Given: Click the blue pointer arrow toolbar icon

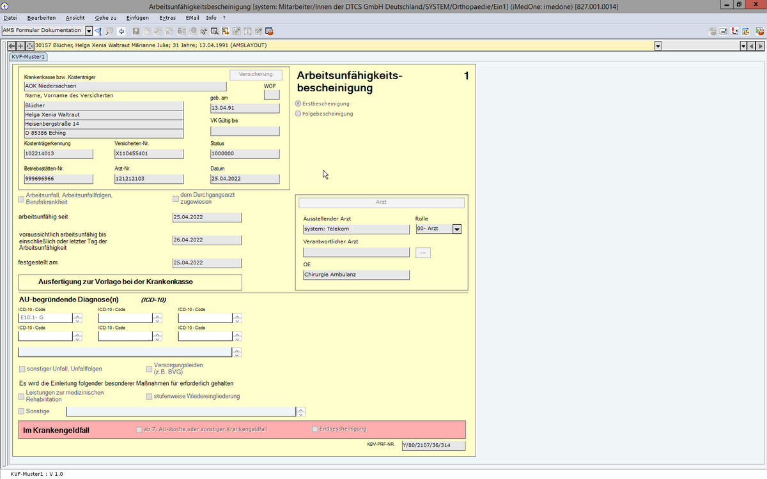Looking at the screenshot, I should coord(98,31).
